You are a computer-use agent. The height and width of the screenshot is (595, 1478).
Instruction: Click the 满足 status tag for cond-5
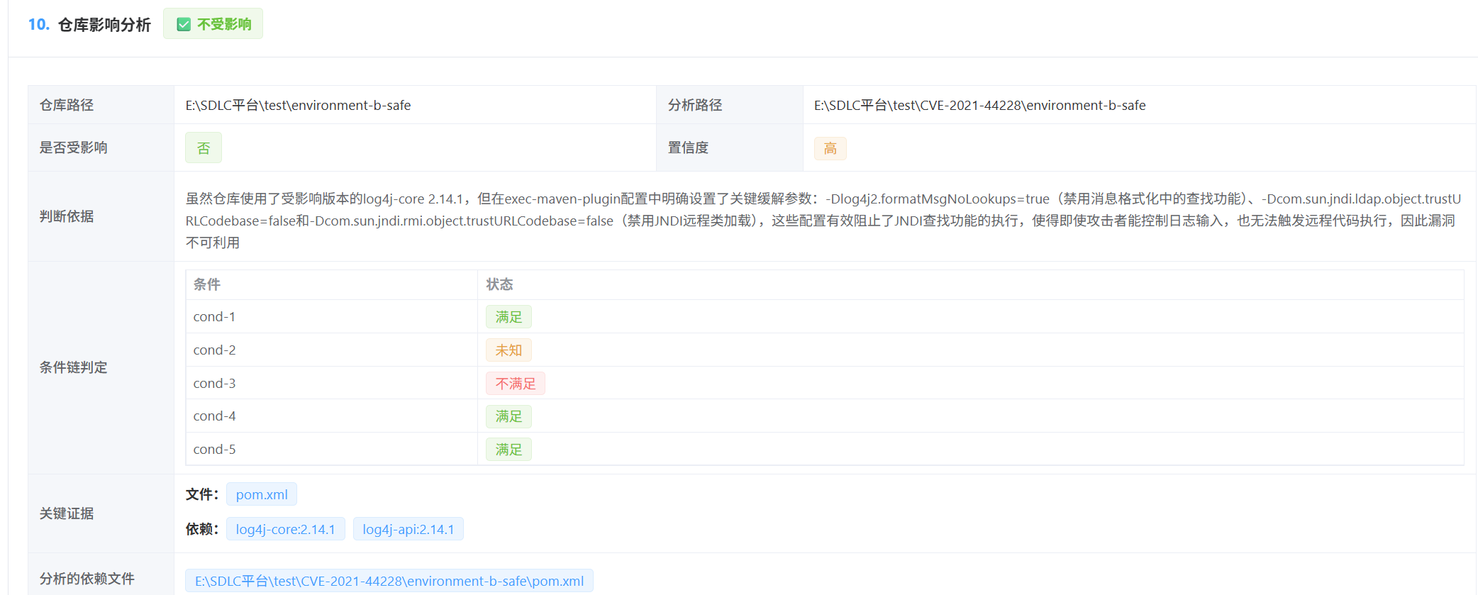pos(509,450)
